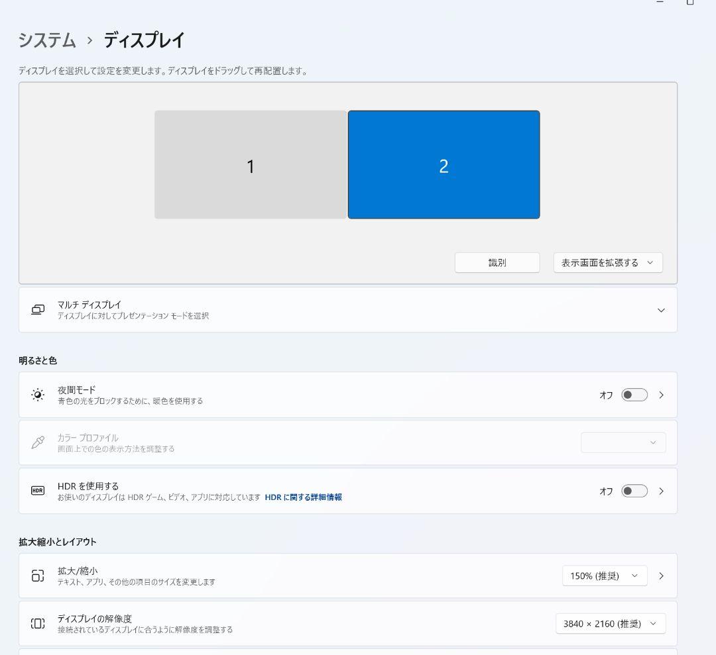Click the HDR badge icon
Screen dimensions: 716x655
[38, 491]
